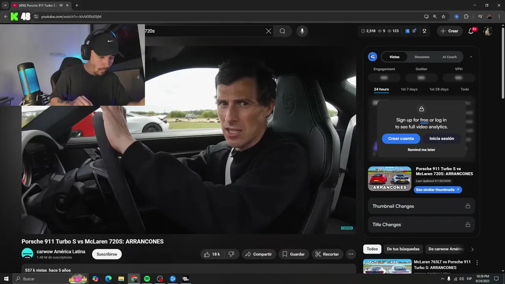Start voice search with the microphone icon

(x=302, y=31)
